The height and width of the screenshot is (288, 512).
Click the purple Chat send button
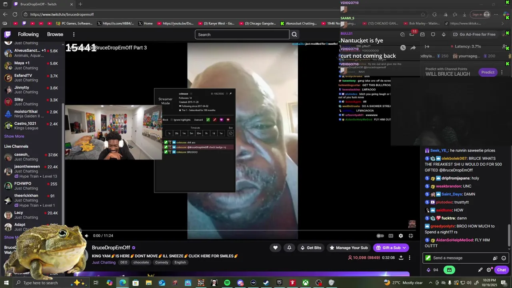pyautogui.click(x=502, y=270)
